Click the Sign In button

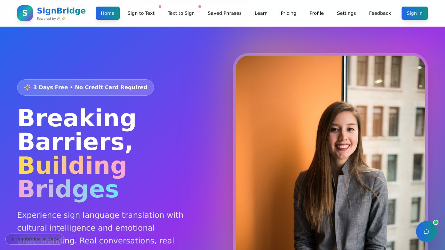click(x=414, y=13)
